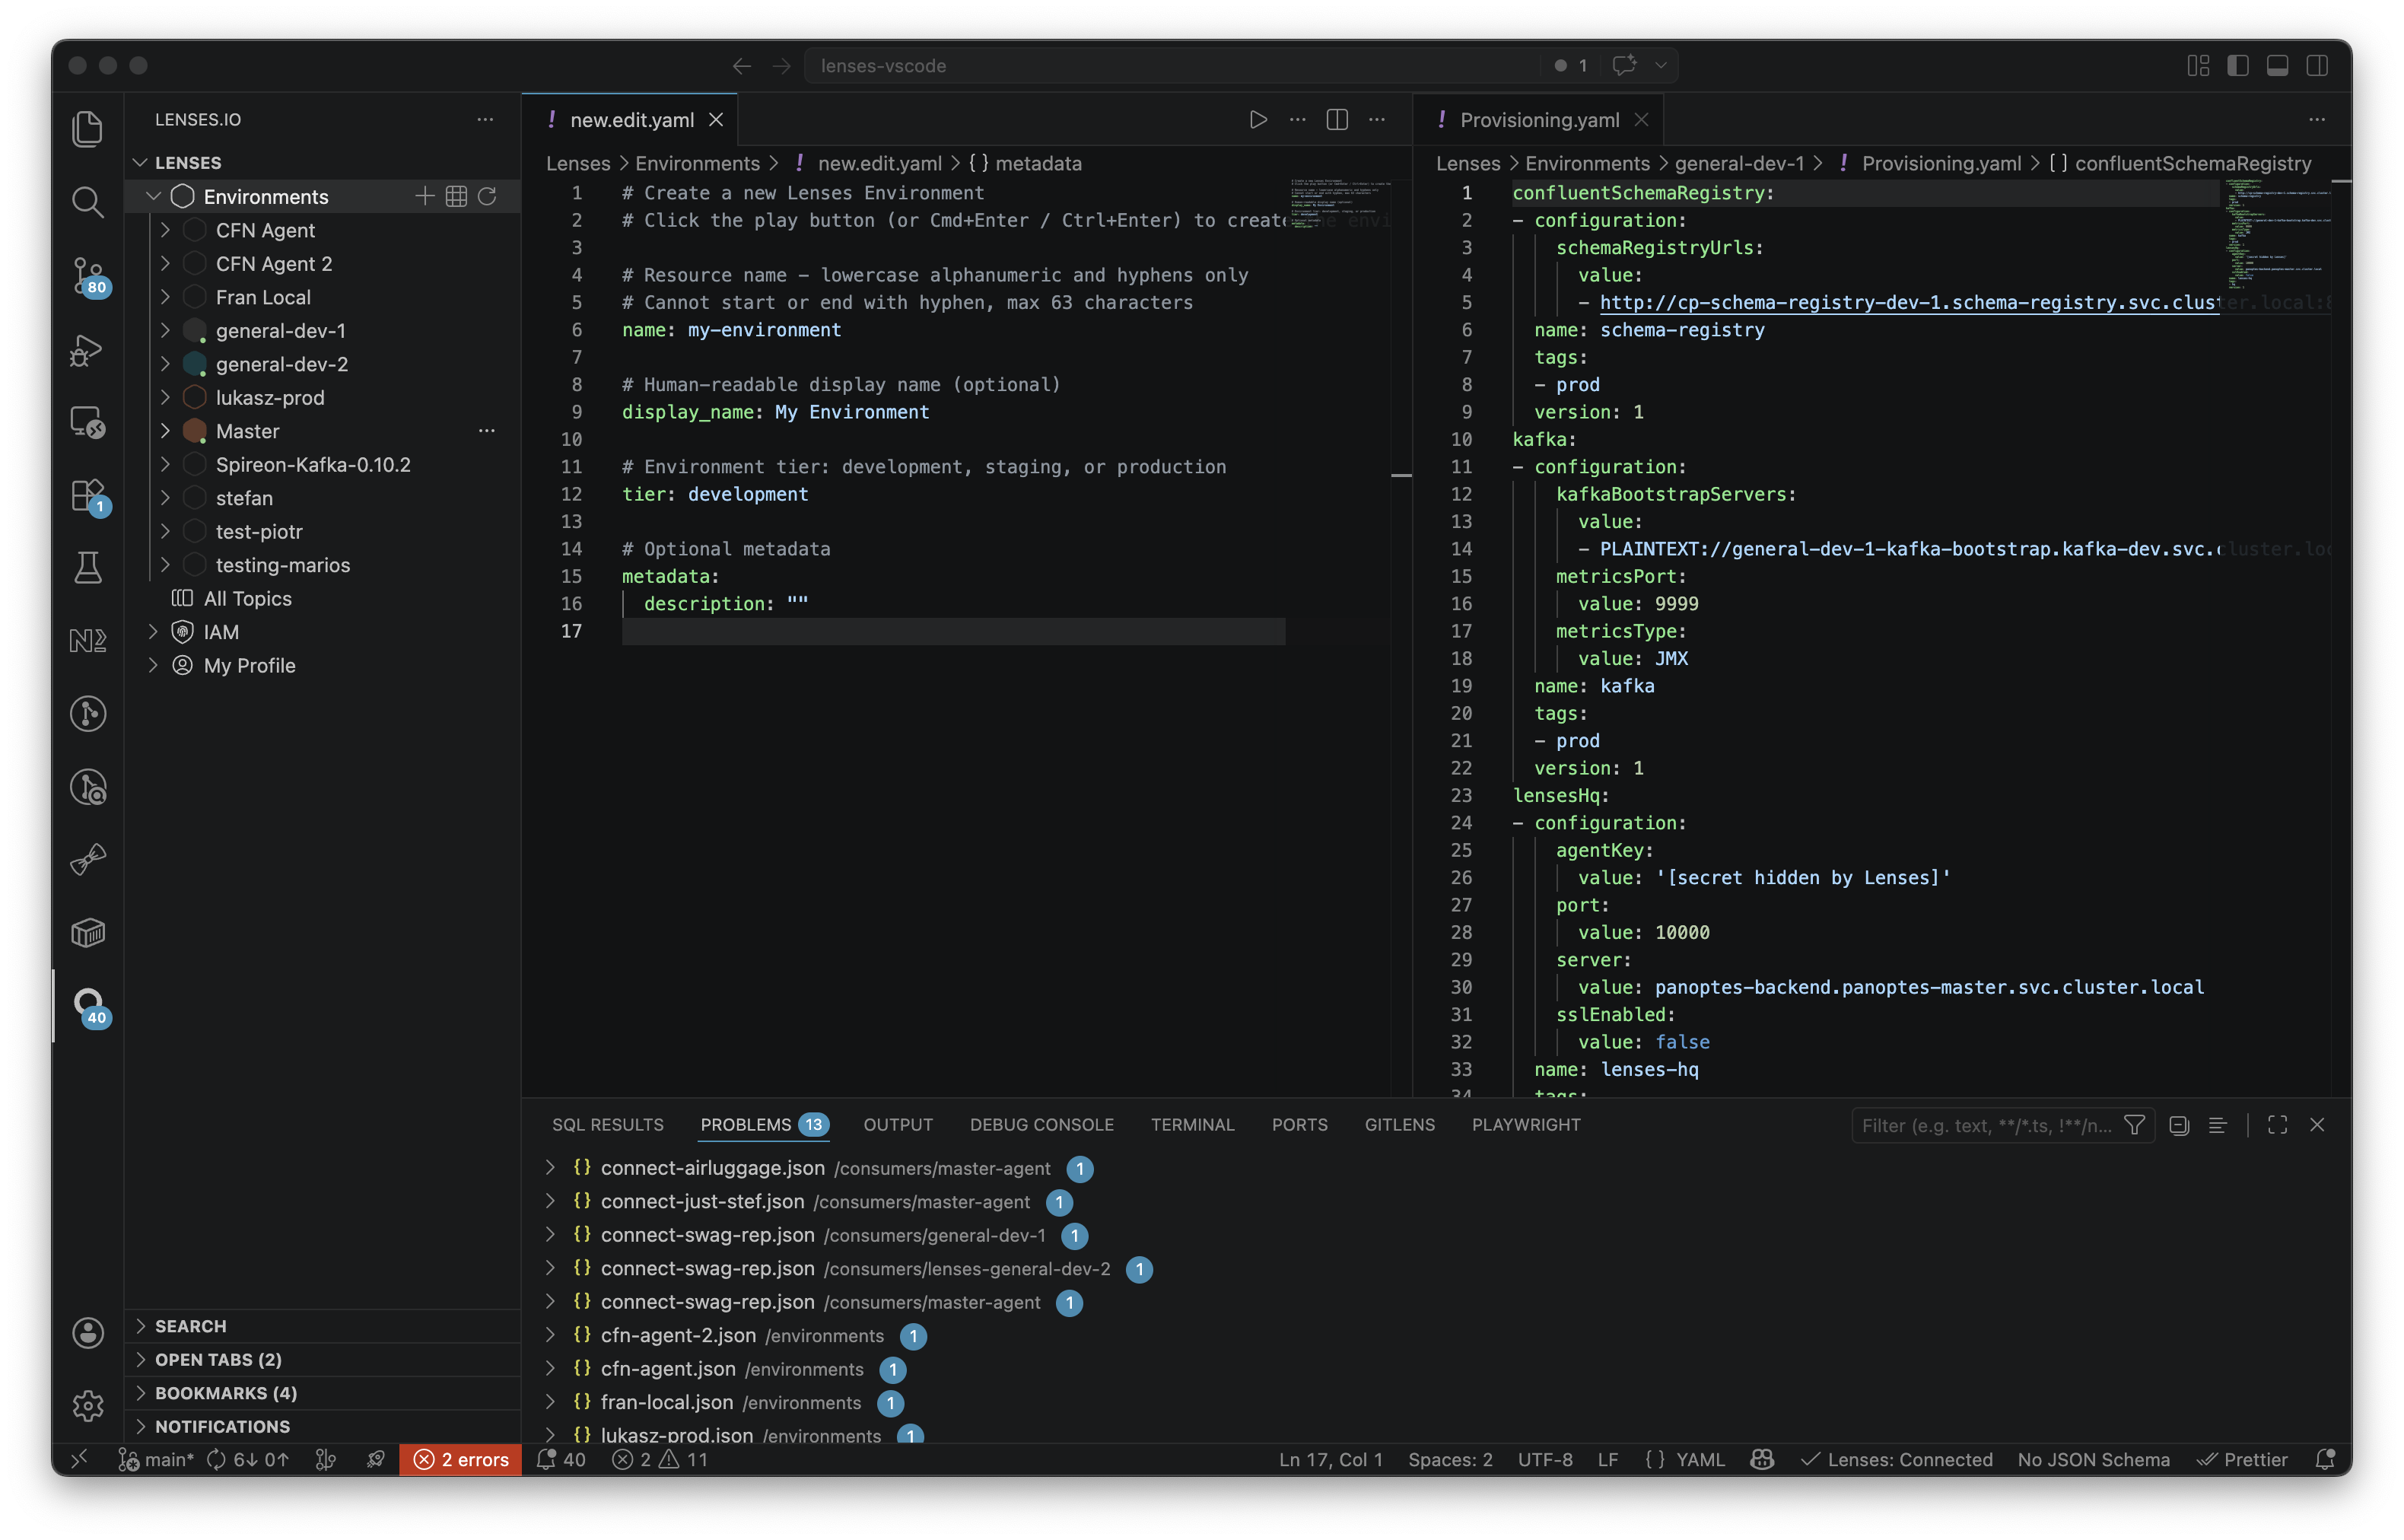Select the Provisioning.yaml editor tab

[1538, 120]
